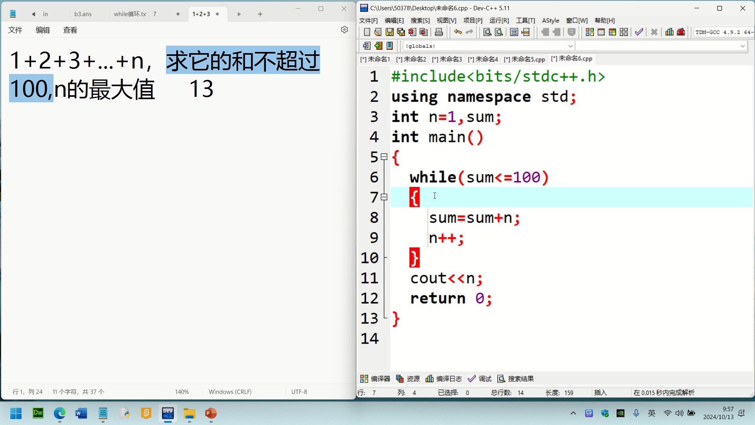
Task: Switch to b3.ans tab in Notepad
Action: 83,14
